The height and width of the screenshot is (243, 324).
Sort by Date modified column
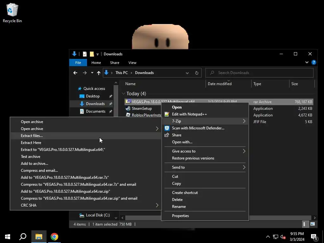[220, 84]
